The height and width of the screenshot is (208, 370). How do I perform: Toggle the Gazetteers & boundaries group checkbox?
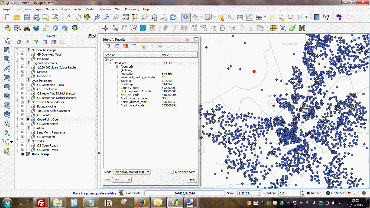22,102
